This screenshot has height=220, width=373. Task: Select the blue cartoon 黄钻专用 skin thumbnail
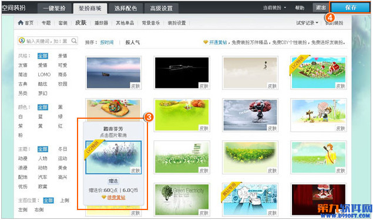click(250, 200)
